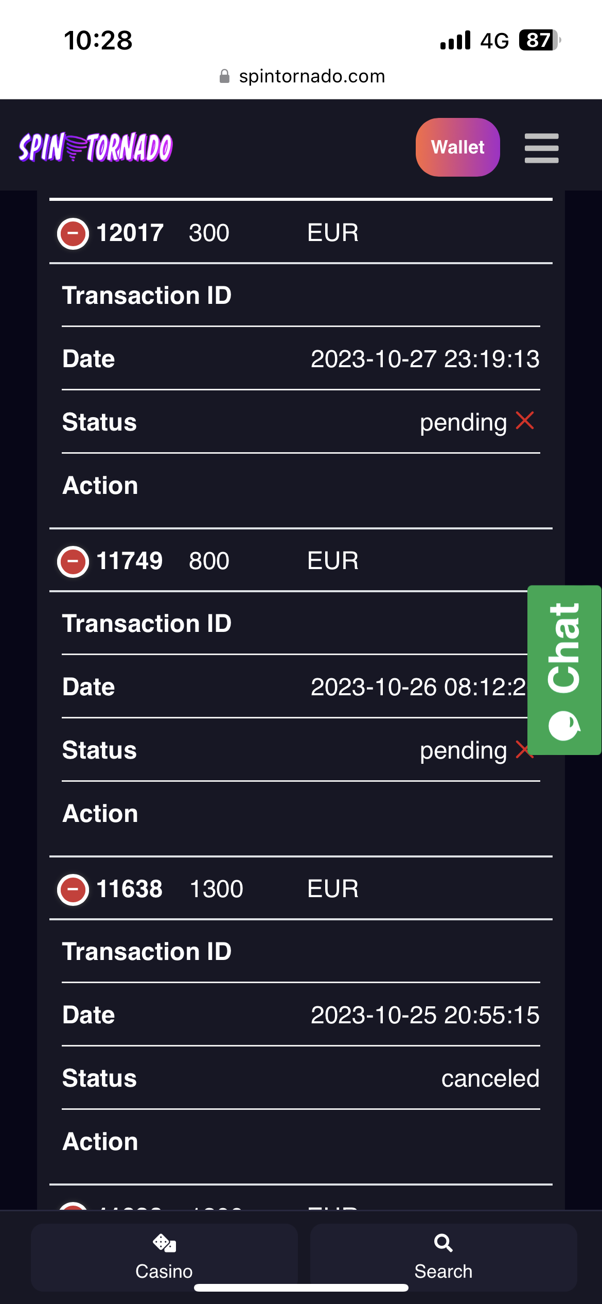602x1304 pixels.
Task: Tap the lock icon beside URL
Action: tap(224, 77)
